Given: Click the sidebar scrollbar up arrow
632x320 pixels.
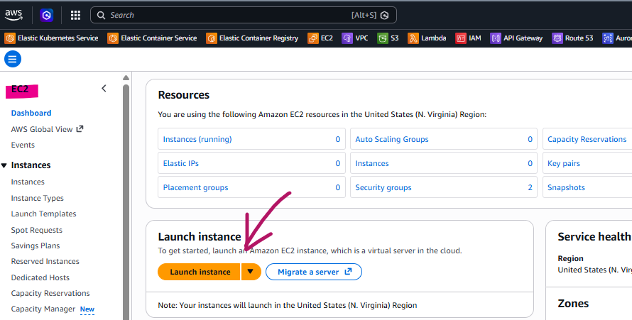Looking at the screenshot, I should (x=126, y=77).
